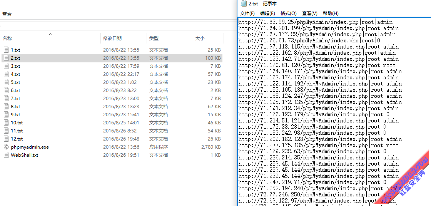Click the 1.txt file icon

click(x=6, y=50)
